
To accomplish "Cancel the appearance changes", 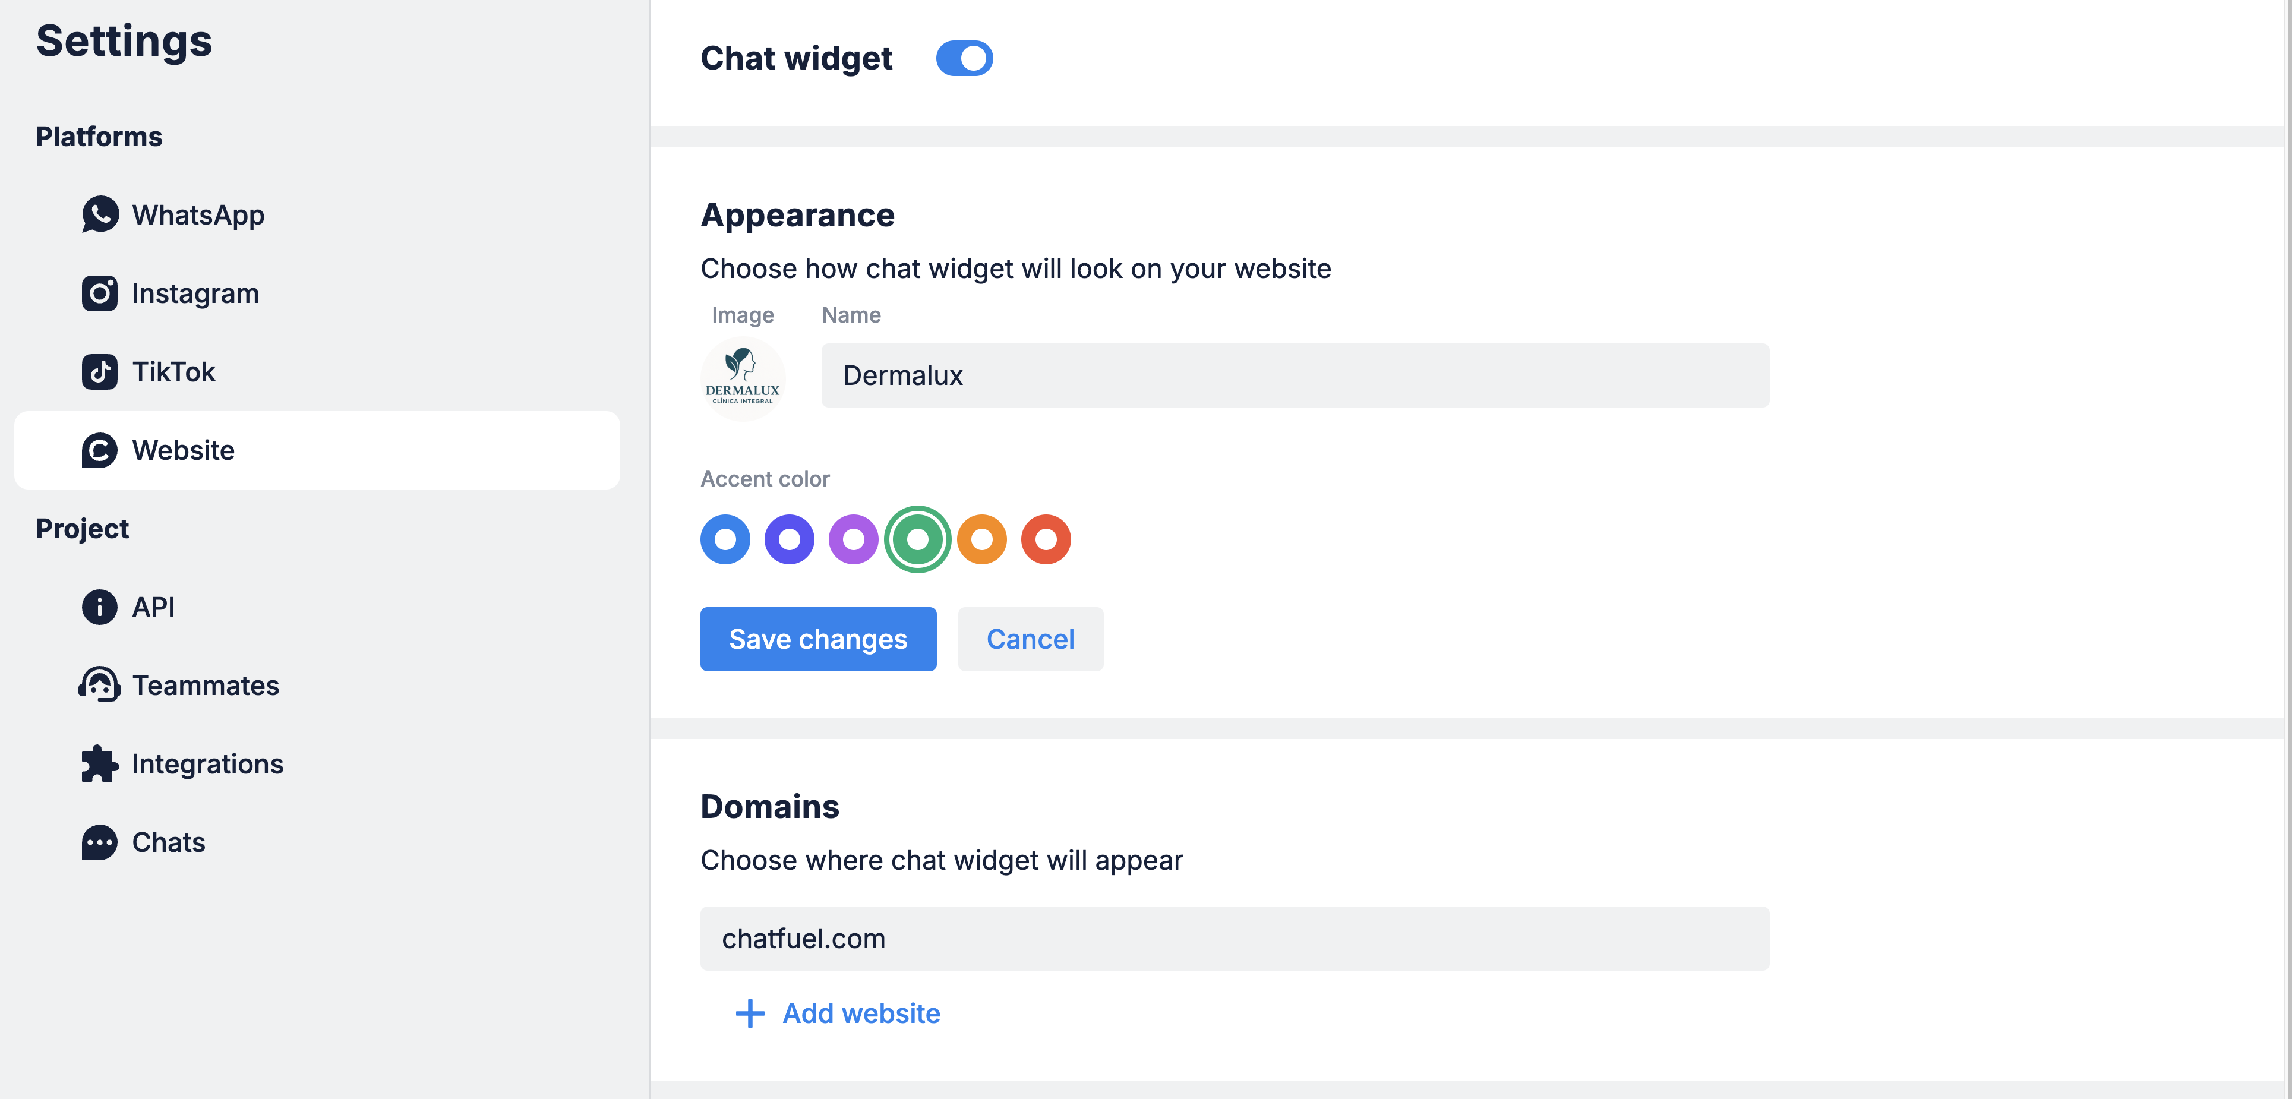I will (x=1030, y=639).
